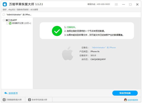This screenshot has height=103, width=142.
Task: Open the QQ在线咨询 link
Action: click(133, 100)
